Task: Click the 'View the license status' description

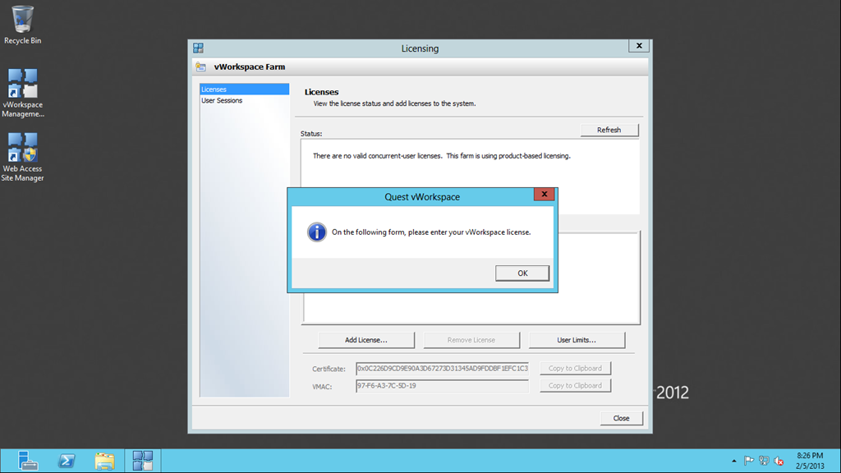Action: 394,103
